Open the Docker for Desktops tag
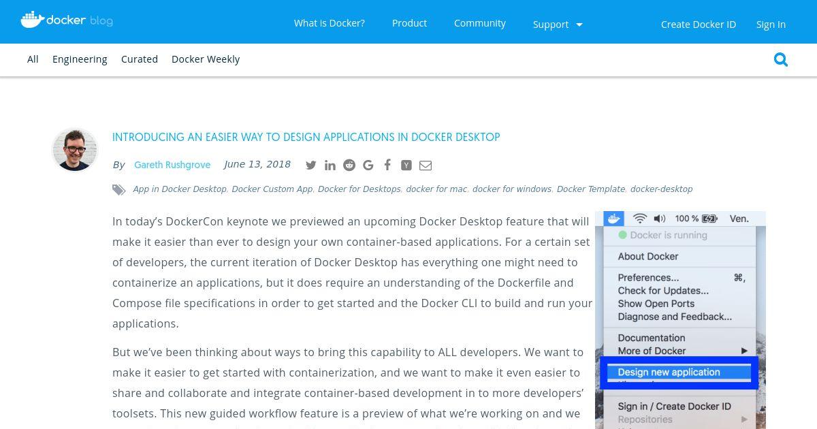 coord(359,189)
